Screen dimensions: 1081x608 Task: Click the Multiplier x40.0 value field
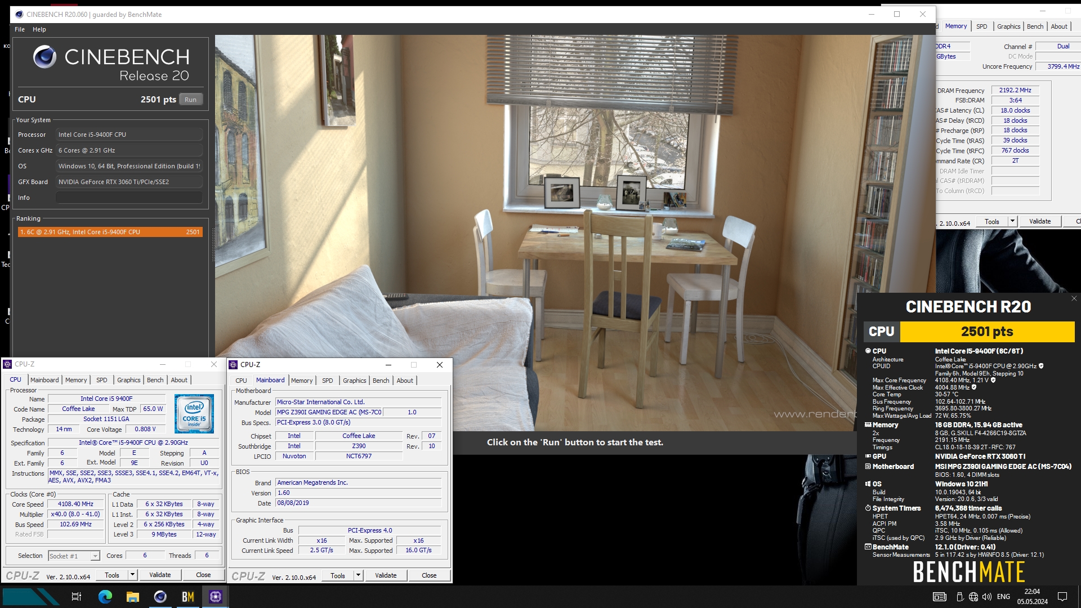click(x=75, y=515)
